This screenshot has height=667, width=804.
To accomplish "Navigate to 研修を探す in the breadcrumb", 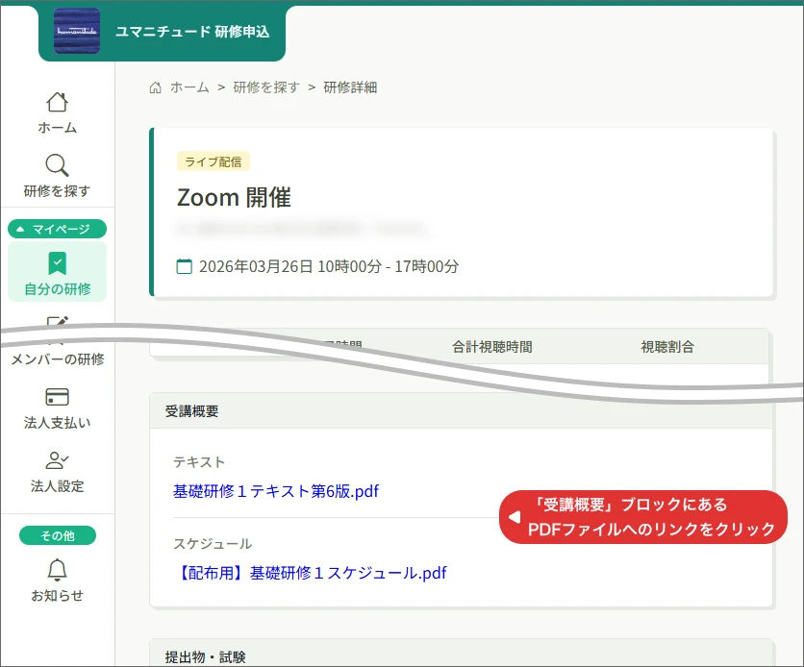I will tap(266, 87).
